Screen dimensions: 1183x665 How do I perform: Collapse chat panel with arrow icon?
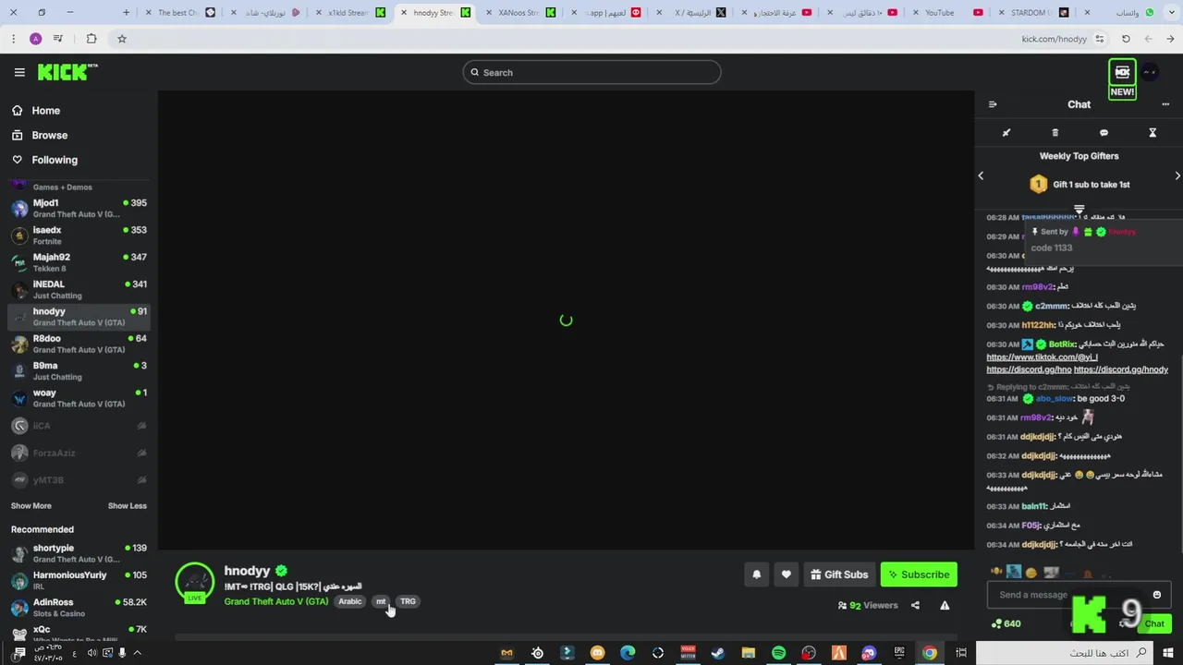(993, 104)
